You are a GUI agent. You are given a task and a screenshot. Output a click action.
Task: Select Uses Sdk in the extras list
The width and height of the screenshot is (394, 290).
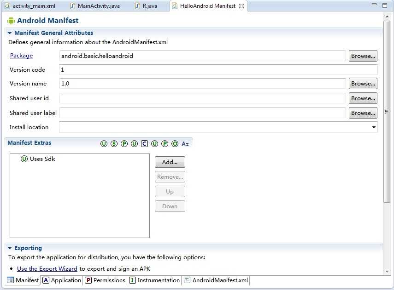coord(42,159)
